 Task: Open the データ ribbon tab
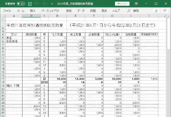pyautogui.click(x=81, y=11)
